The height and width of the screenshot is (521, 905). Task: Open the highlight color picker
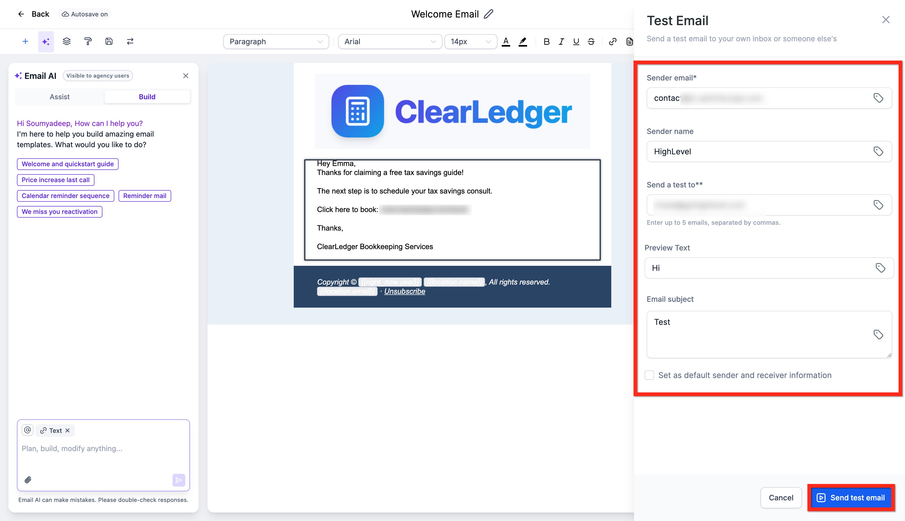(x=523, y=42)
